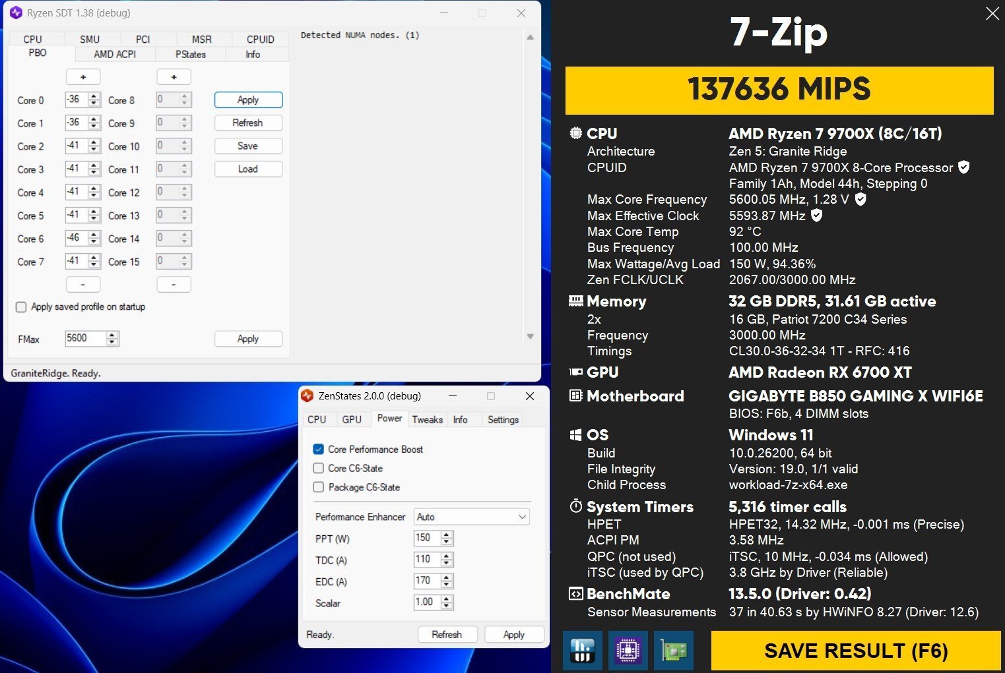Open the Performance Enhancer dropdown
This screenshot has height=673, width=1005.
(x=471, y=517)
